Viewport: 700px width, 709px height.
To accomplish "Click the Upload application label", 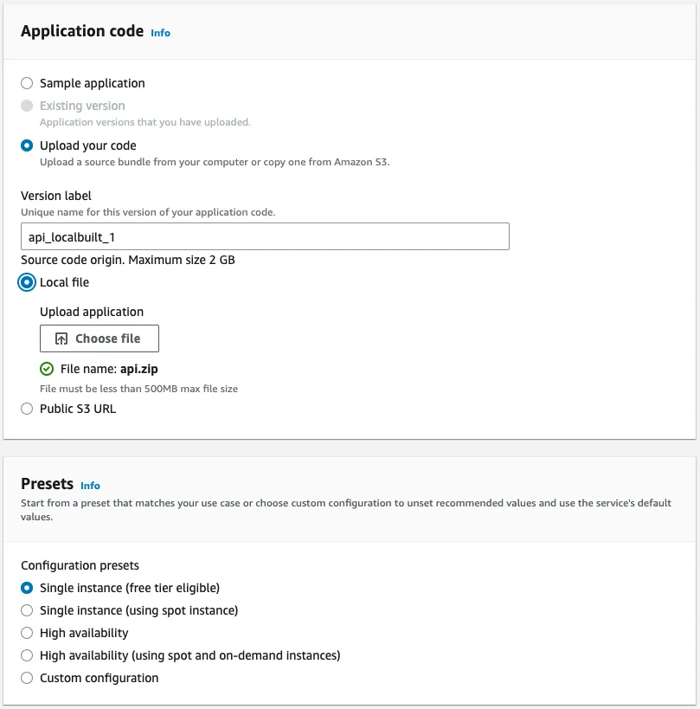I will tap(92, 312).
